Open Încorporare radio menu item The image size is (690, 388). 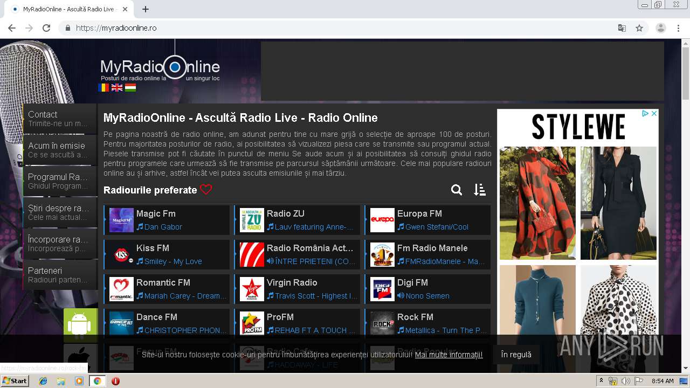(x=60, y=244)
